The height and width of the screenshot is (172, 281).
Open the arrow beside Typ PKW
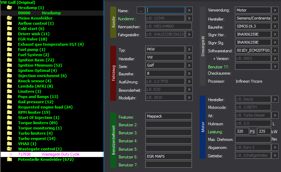[x=189, y=49]
